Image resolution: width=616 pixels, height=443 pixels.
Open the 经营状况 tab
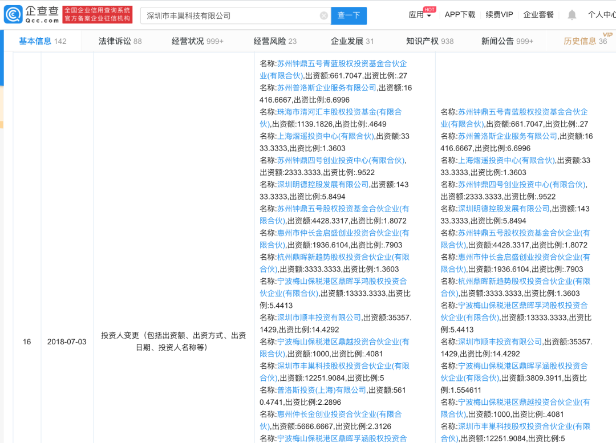[x=197, y=41]
